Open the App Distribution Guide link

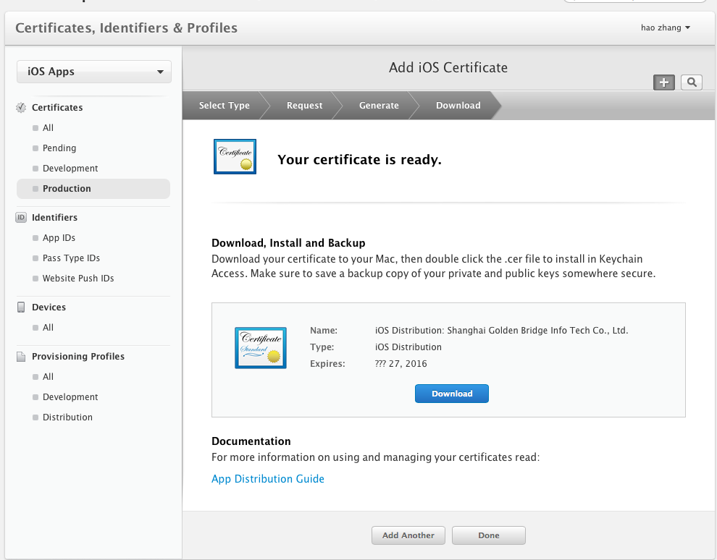point(268,479)
